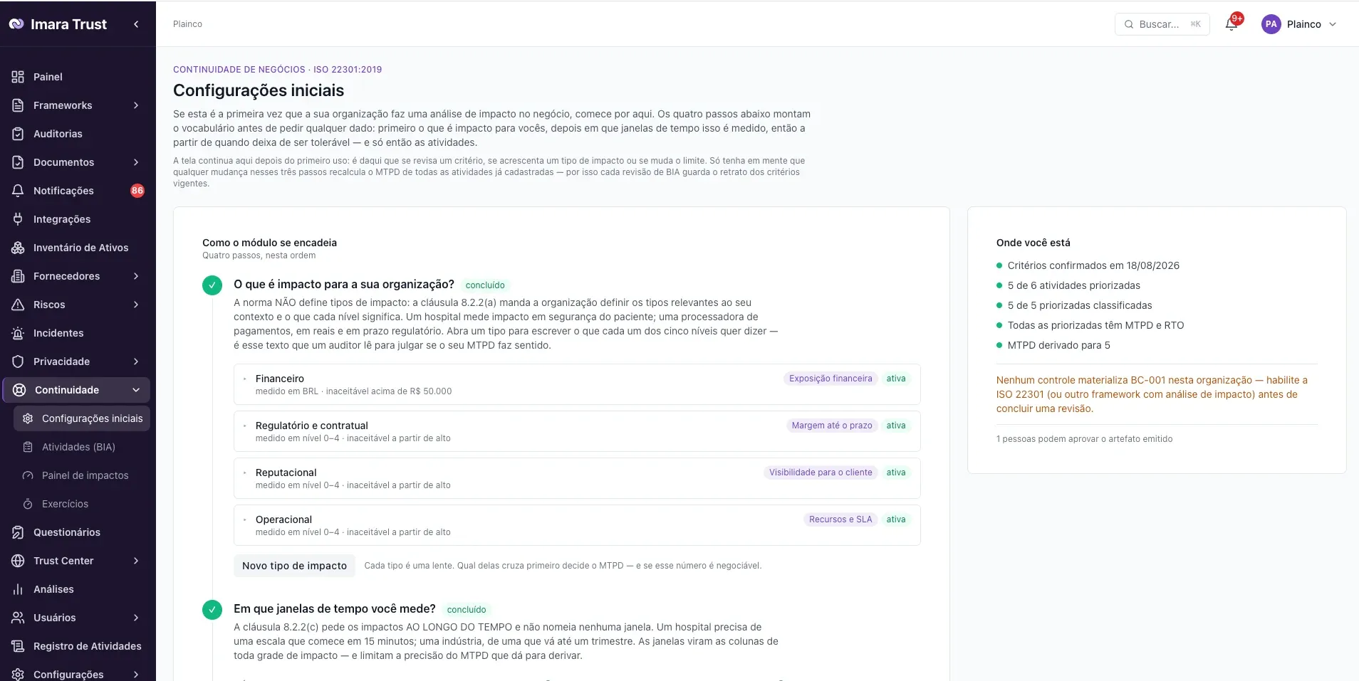Click the Configurações iniciais gear icon
Viewport: 1359px width, 681px height.
point(28,418)
